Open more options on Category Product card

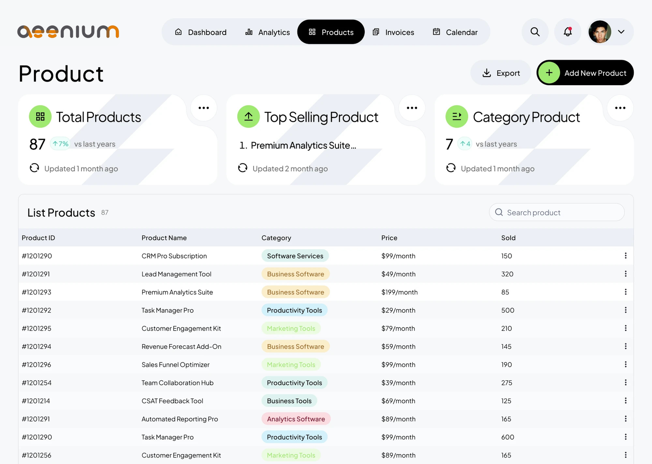click(x=620, y=108)
